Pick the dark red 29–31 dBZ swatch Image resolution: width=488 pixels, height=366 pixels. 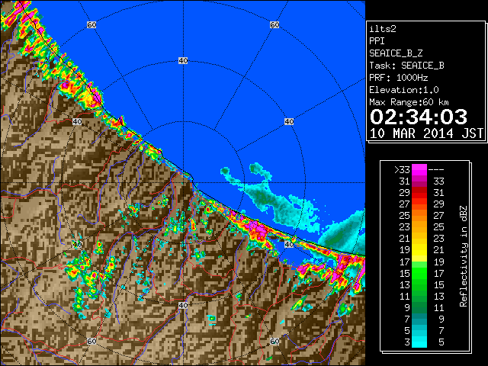[419, 193]
